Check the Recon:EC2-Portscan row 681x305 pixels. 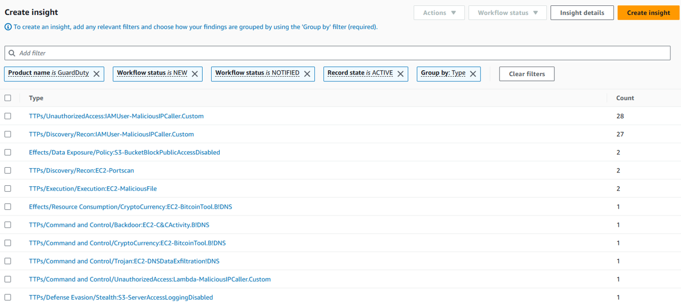click(x=7, y=170)
